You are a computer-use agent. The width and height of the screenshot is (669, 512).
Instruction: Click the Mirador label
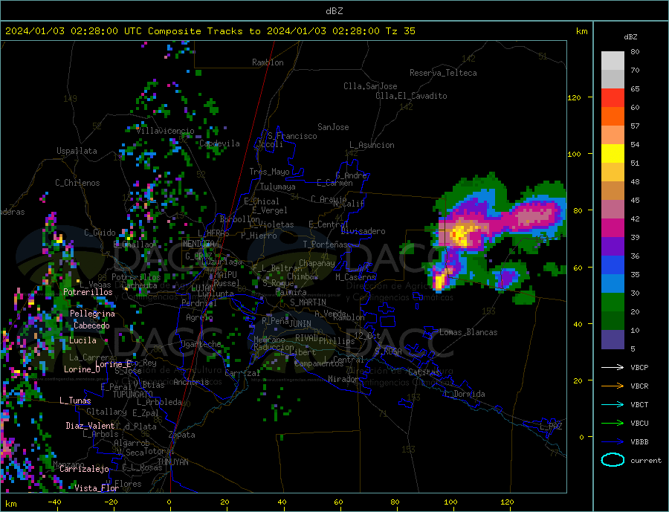click(x=343, y=379)
